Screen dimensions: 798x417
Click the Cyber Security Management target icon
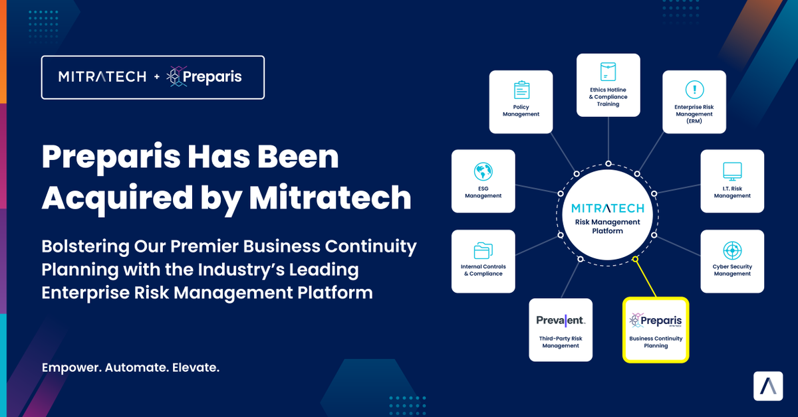(732, 250)
